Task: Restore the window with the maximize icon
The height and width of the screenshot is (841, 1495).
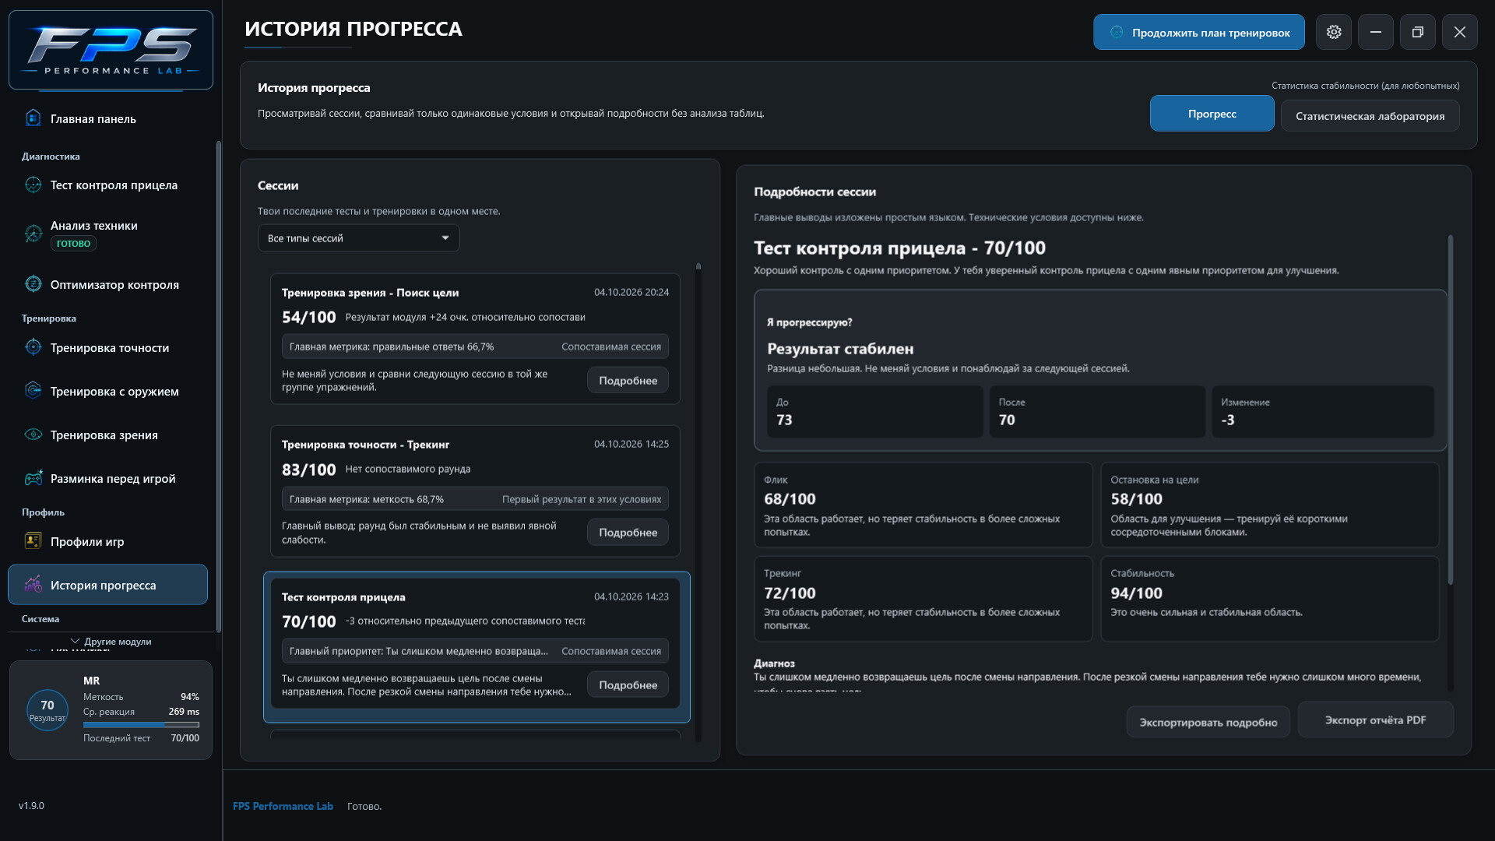Action: [1418, 32]
